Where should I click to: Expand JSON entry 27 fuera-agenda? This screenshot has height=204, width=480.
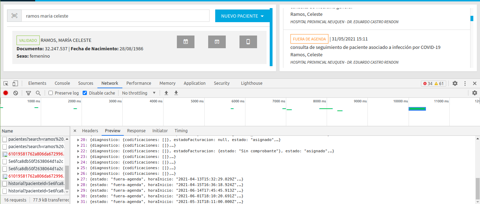tap(78, 179)
